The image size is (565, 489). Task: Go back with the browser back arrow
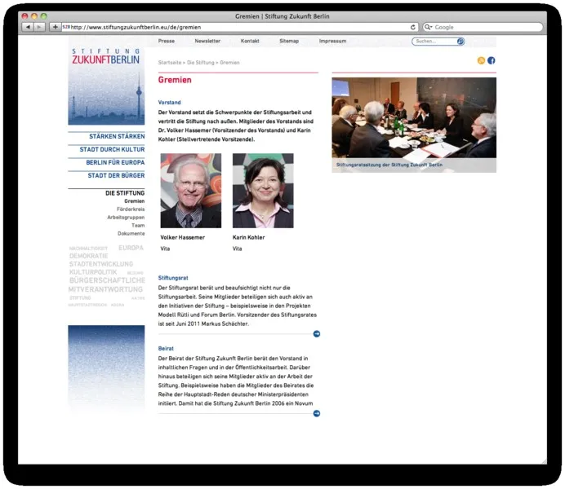pos(28,27)
